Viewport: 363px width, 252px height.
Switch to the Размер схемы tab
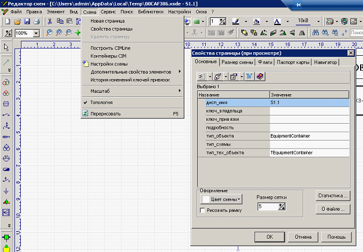237,62
